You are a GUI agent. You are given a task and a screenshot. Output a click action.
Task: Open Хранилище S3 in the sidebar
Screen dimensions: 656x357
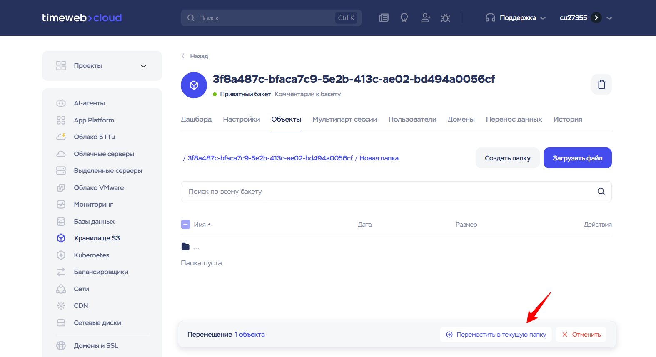coord(97,238)
